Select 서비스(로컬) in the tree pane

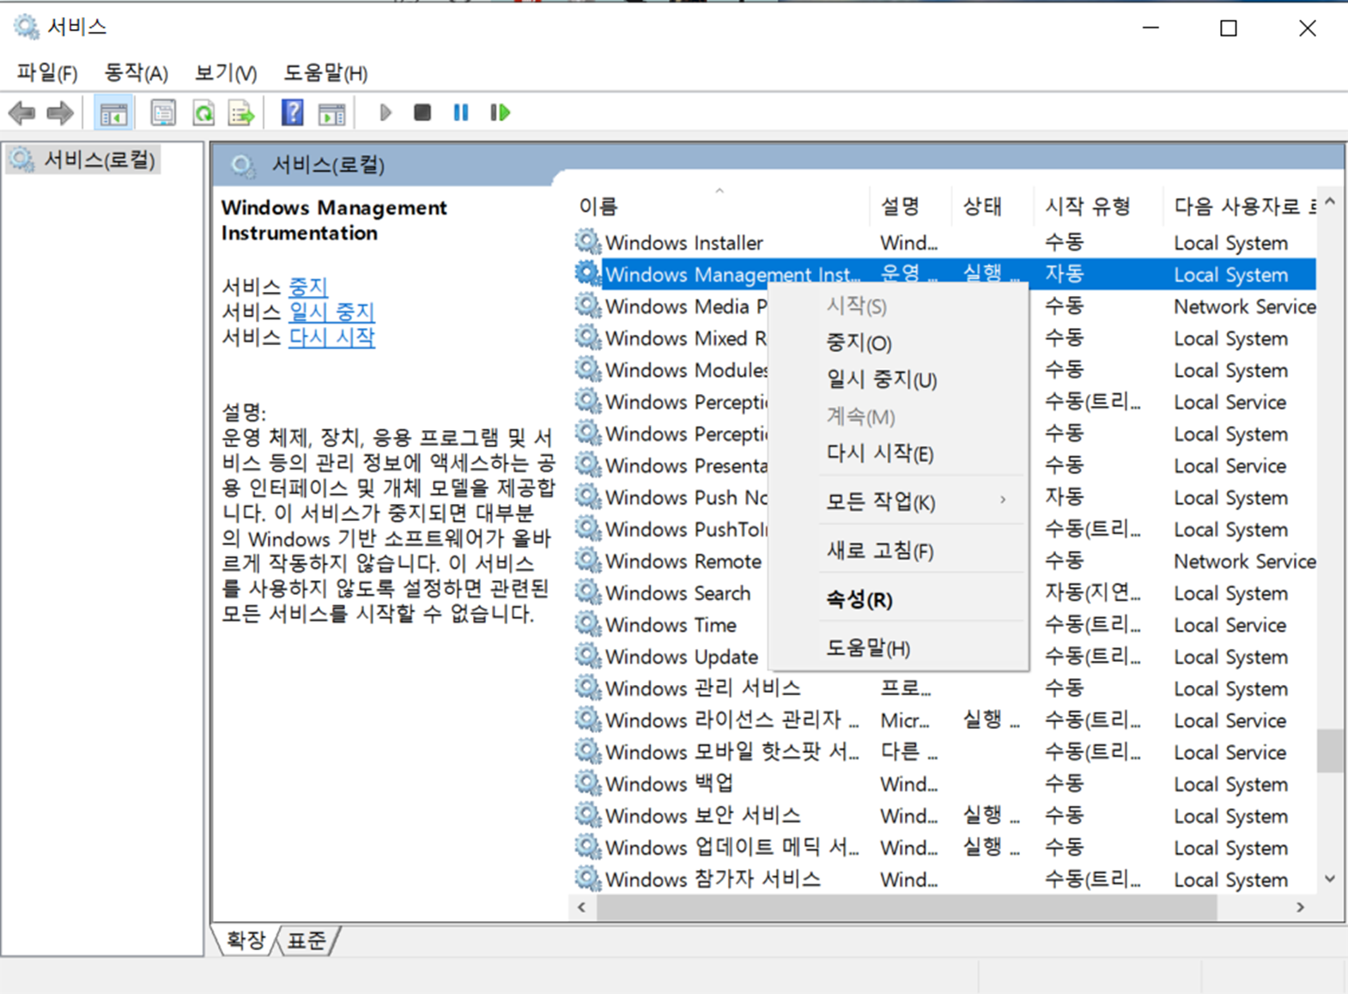coord(82,160)
